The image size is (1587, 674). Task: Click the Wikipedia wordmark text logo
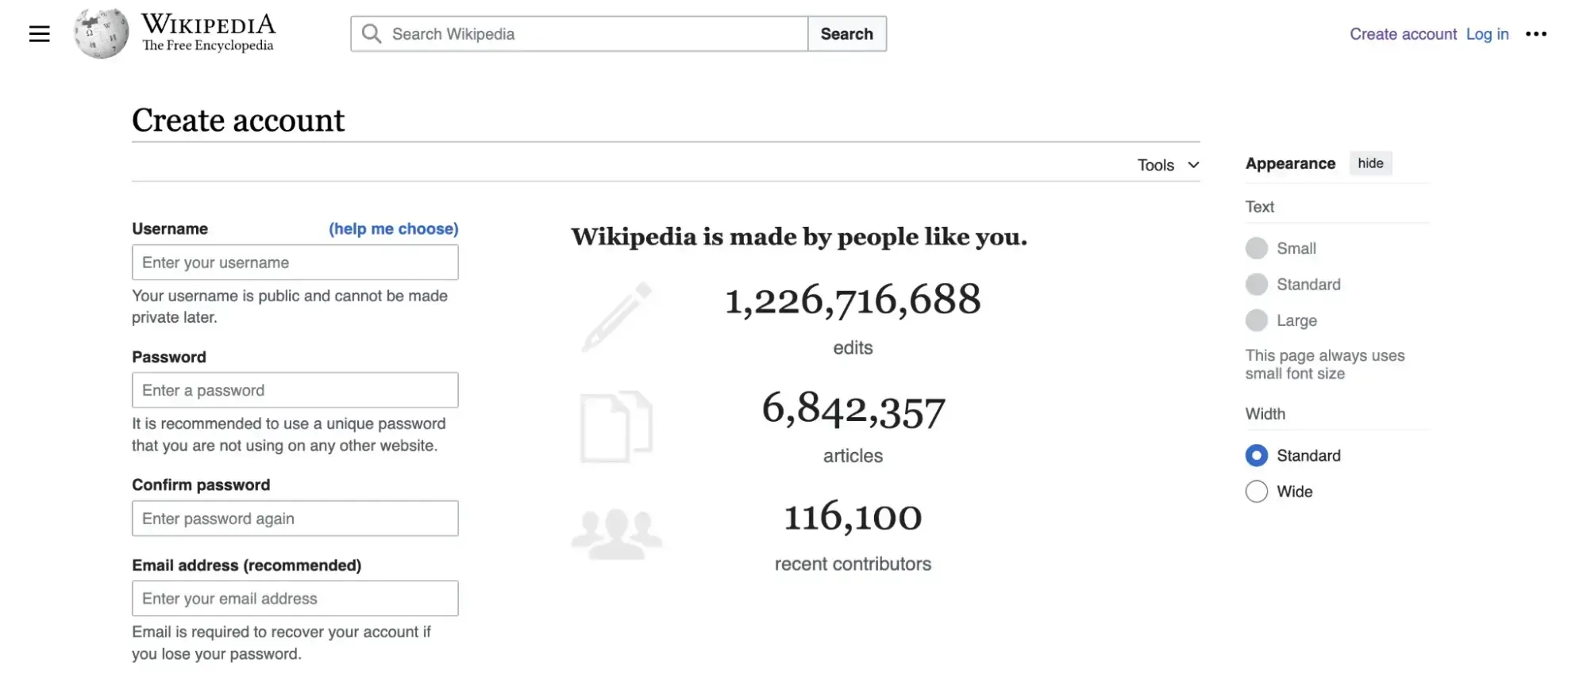coord(208,33)
